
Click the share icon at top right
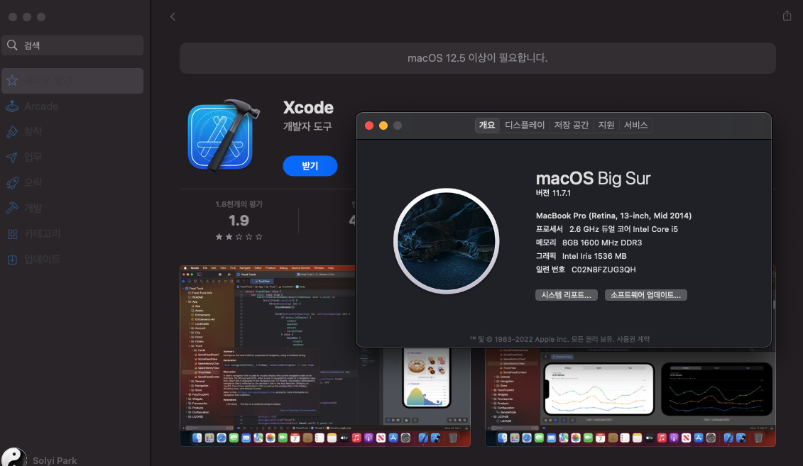(787, 16)
